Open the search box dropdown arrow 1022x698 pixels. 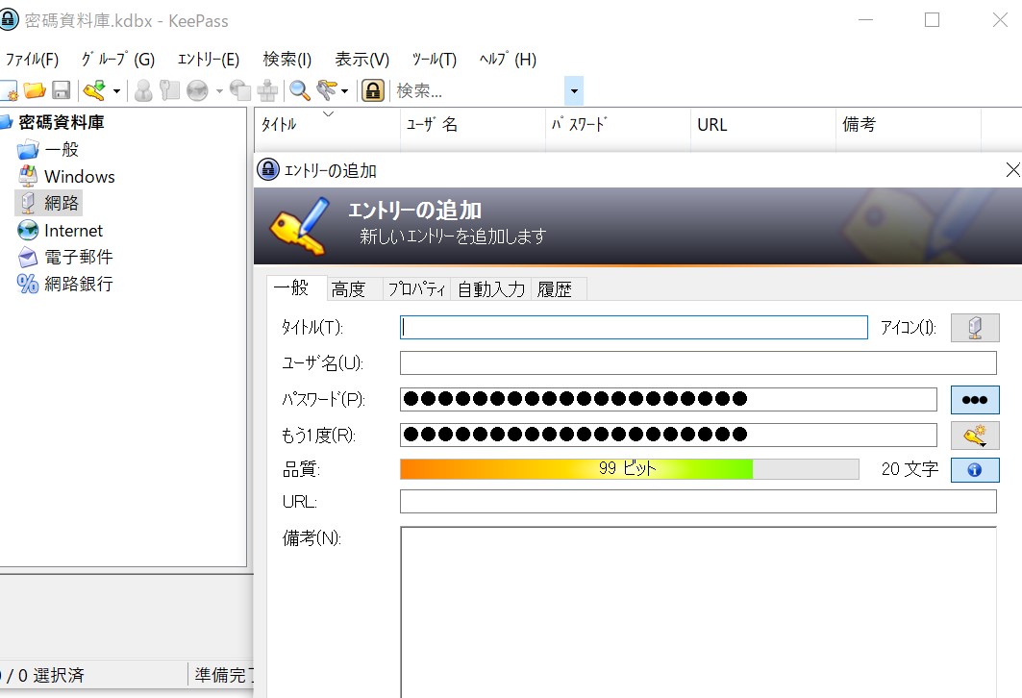pos(573,89)
